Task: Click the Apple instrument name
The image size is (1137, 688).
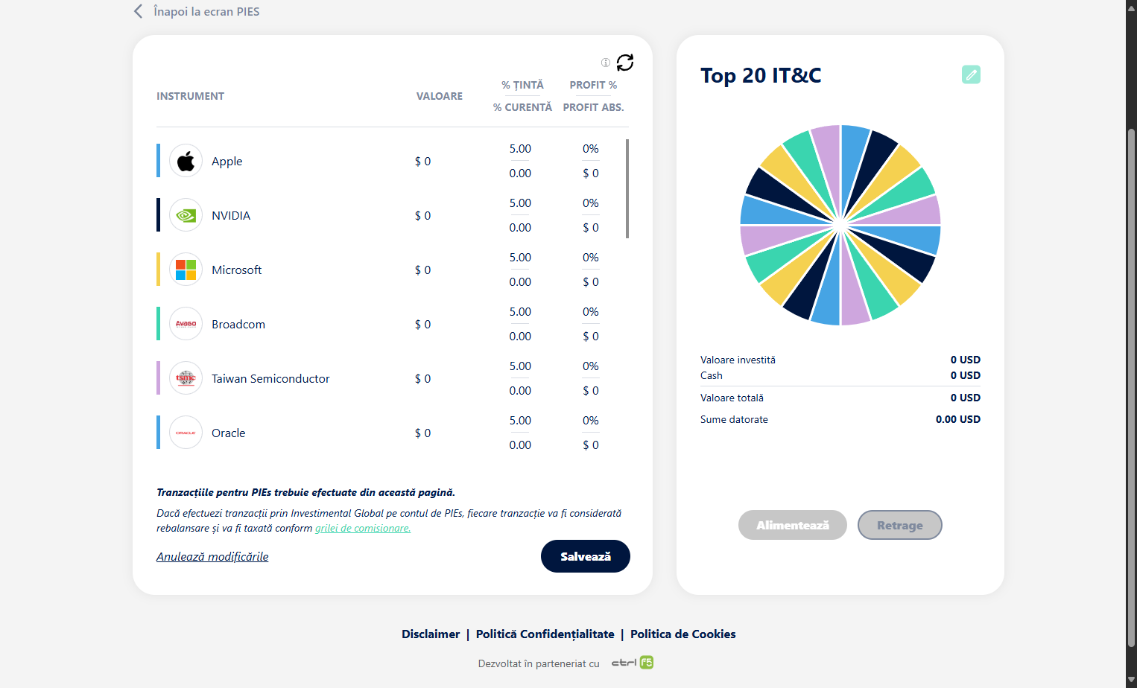Action: 227,162
